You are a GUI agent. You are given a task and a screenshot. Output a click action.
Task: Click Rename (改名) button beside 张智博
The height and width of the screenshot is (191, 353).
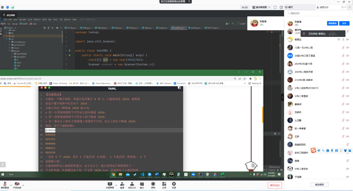point(344,23)
